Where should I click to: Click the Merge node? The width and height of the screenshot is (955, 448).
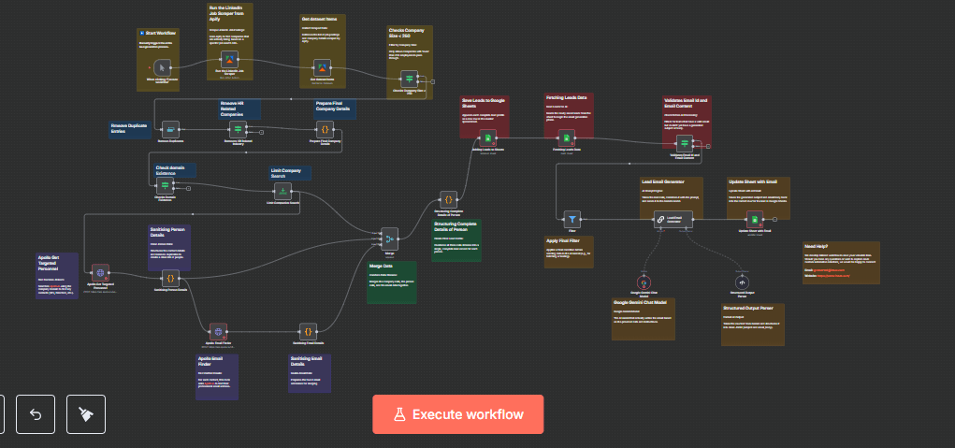[x=389, y=238]
